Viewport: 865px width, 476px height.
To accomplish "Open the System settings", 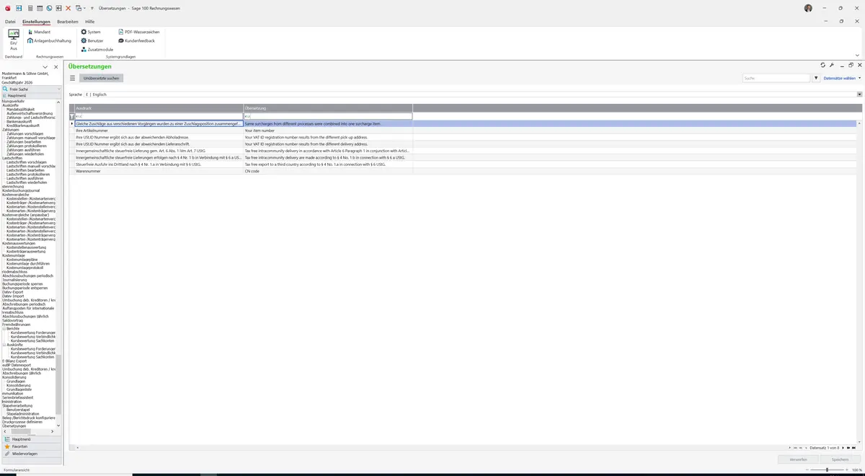I will pyautogui.click(x=91, y=32).
